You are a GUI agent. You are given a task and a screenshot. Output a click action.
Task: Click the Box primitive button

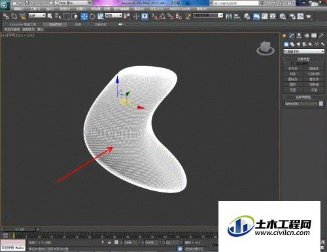(293, 69)
